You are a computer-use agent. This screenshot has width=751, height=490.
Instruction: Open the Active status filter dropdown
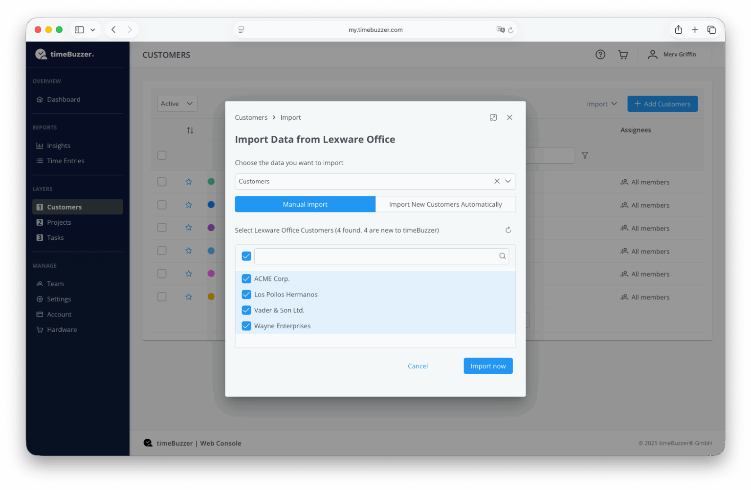pos(177,104)
